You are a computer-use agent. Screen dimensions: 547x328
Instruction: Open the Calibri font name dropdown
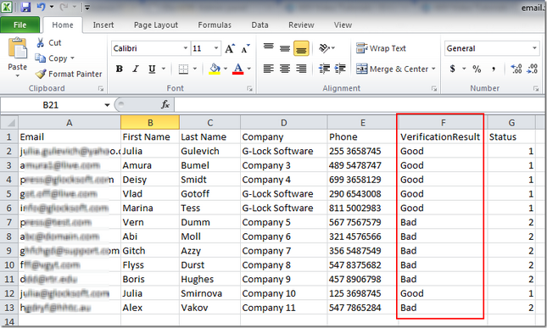[186, 48]
